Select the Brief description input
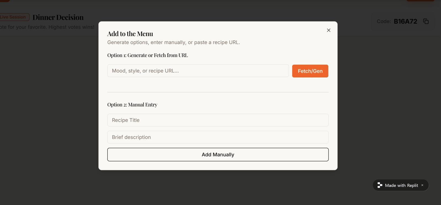 click(x=218, y=137)
